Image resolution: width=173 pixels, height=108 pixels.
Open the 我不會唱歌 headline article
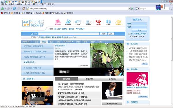click(71, 84)
